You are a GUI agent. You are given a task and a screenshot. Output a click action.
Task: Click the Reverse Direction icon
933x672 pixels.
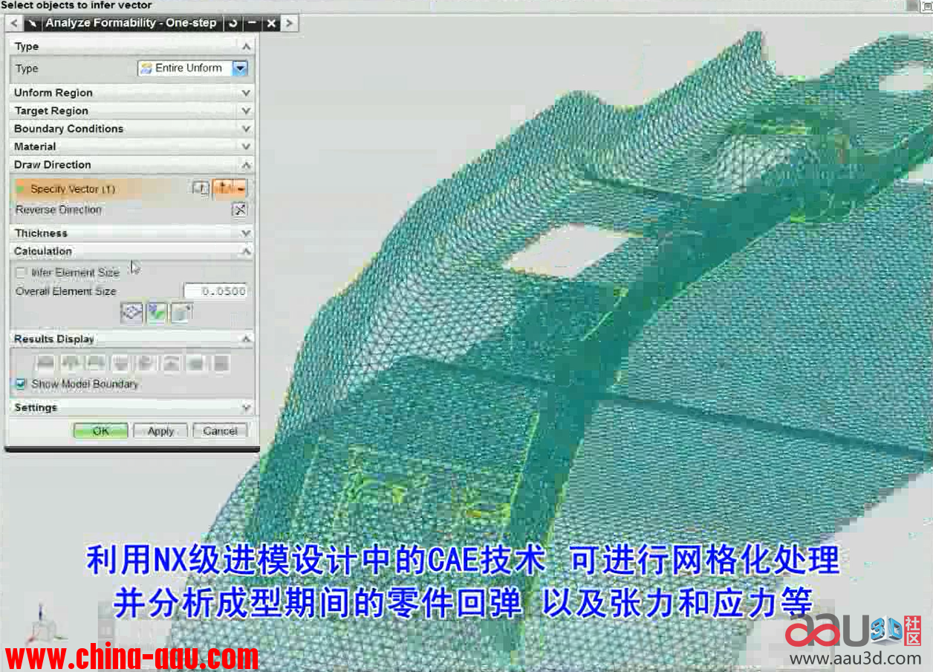coord(239,210)
